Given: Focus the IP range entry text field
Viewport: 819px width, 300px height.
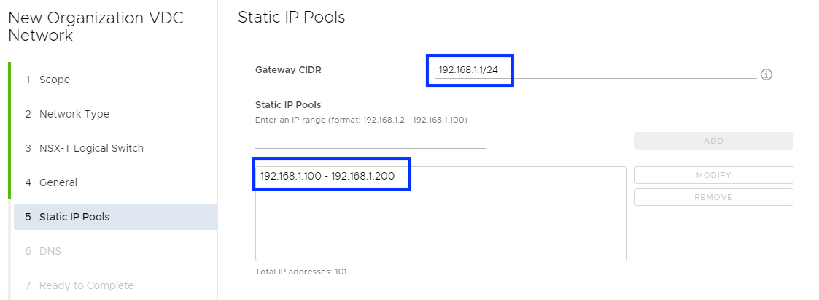Looking at the screenshot, I should click(x=370, y=140).
